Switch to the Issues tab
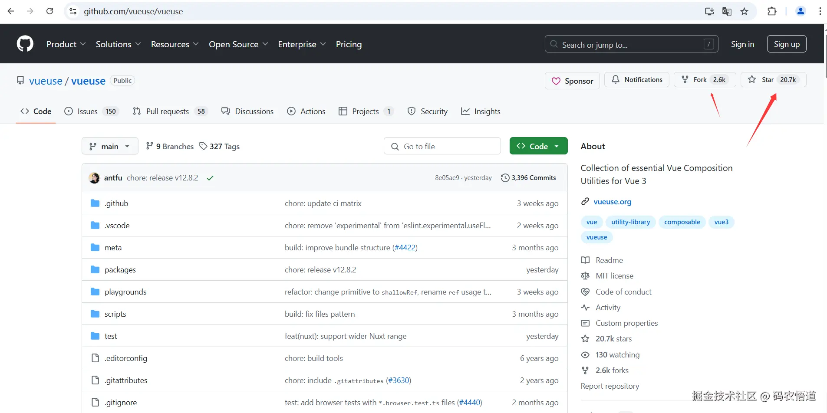The height and width of the screenshot is (413, 827). 92,111
